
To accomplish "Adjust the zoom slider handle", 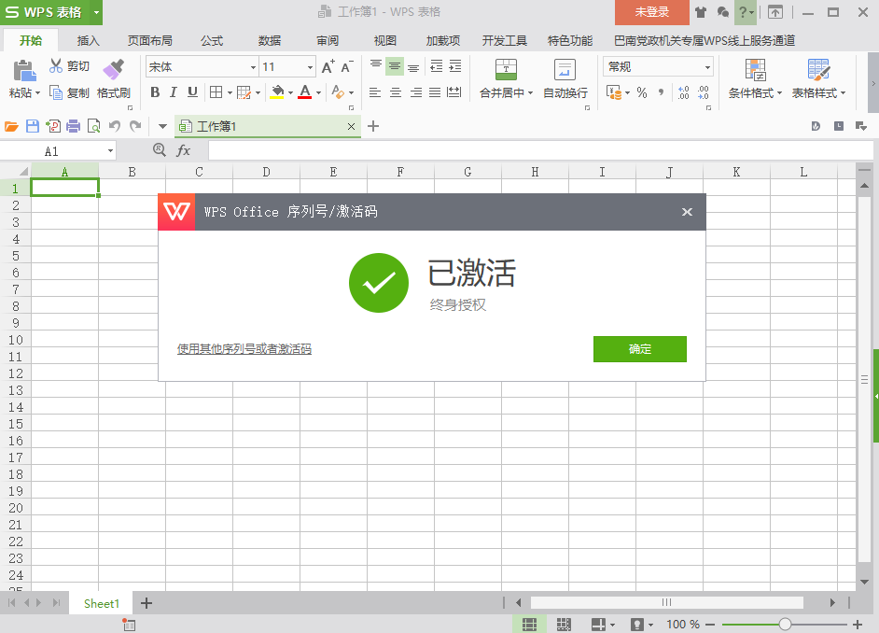I will (785, 624).
